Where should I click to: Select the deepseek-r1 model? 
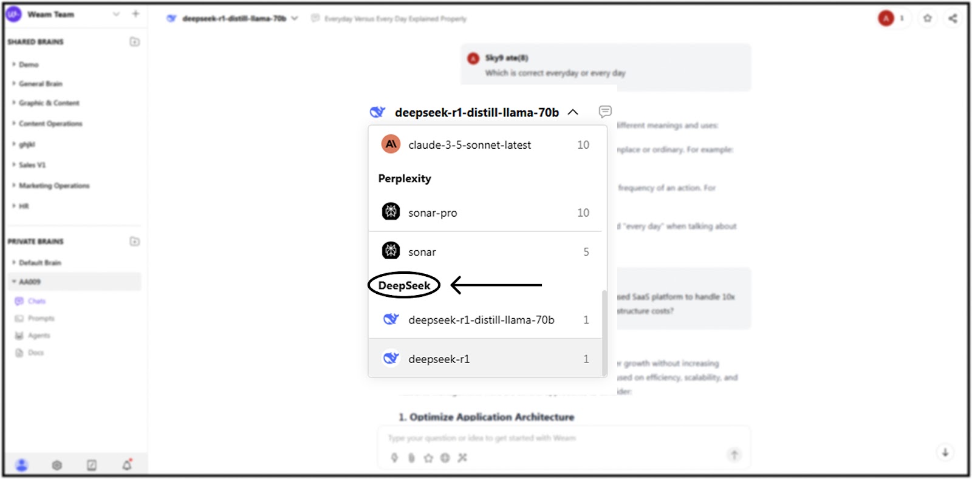485,359
